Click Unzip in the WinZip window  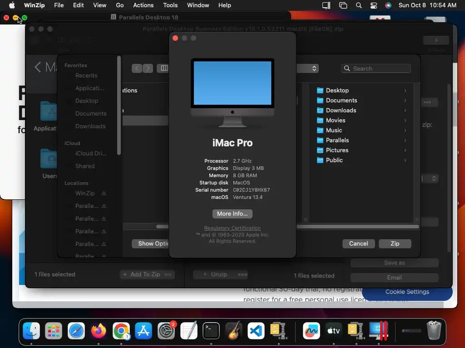220,275
